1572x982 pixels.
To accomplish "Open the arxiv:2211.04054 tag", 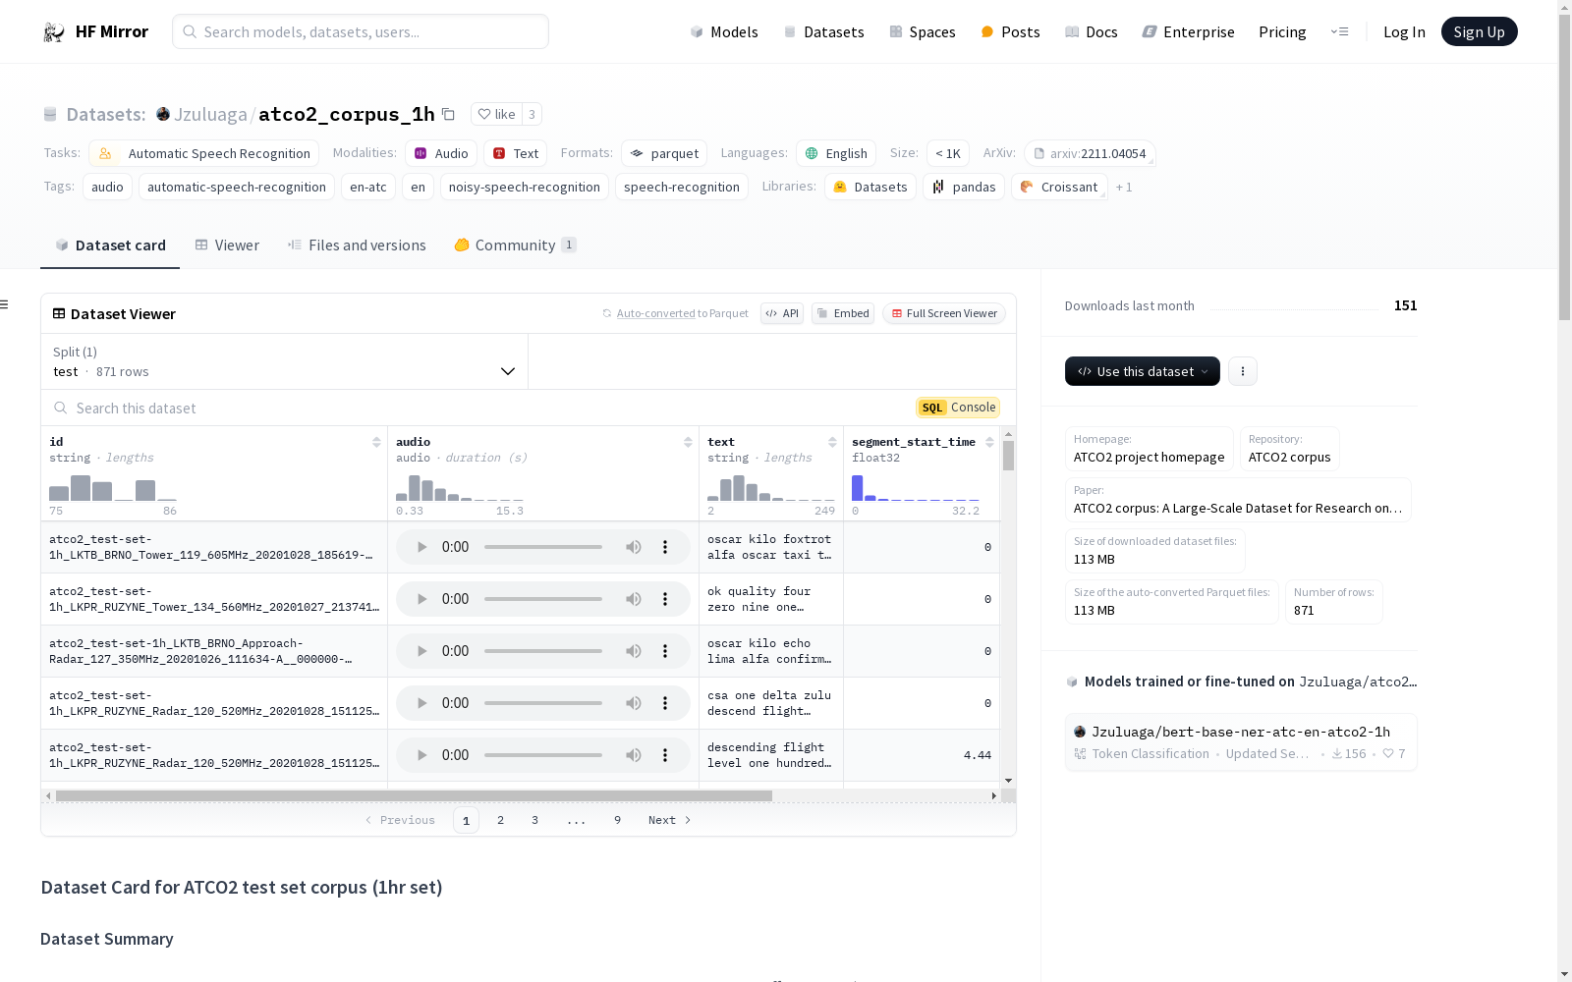I will click(1090, 153).
